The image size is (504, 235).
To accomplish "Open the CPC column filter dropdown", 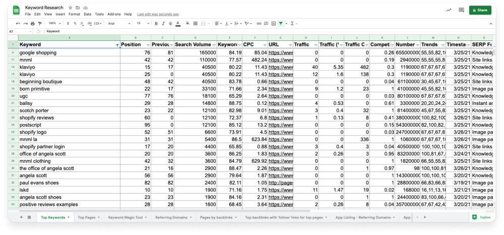I will pos(265,45).
